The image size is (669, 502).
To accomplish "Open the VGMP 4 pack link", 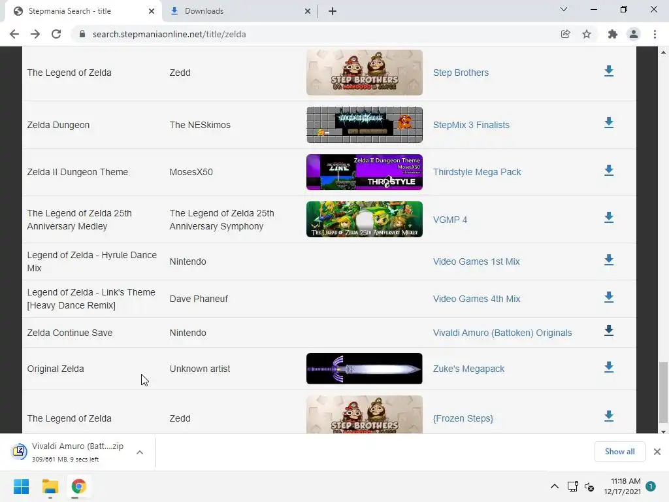I will click(450, 220).
